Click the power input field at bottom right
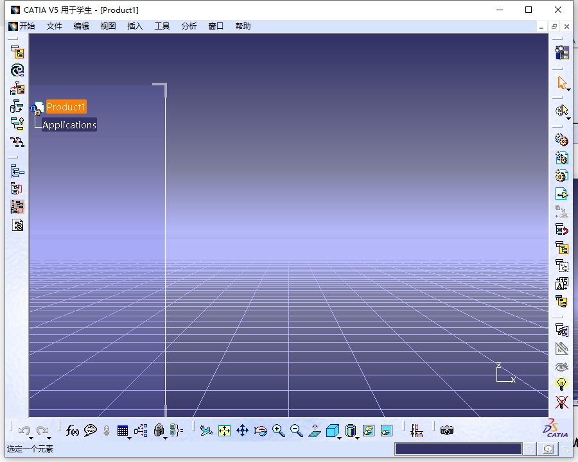Screen dimensions: 578x462 click(x=457, y=448)
